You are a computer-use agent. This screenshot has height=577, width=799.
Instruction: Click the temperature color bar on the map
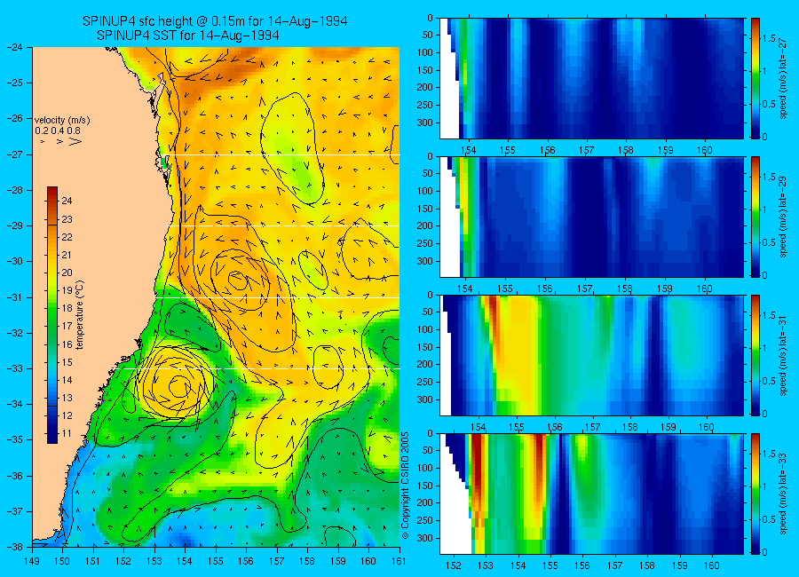click(52, 315)
